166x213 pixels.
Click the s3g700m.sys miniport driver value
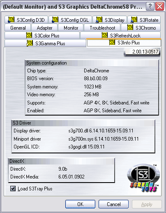point(104,139)
